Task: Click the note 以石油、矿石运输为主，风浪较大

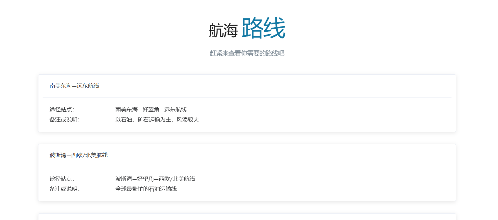Action: click(157, 119)
